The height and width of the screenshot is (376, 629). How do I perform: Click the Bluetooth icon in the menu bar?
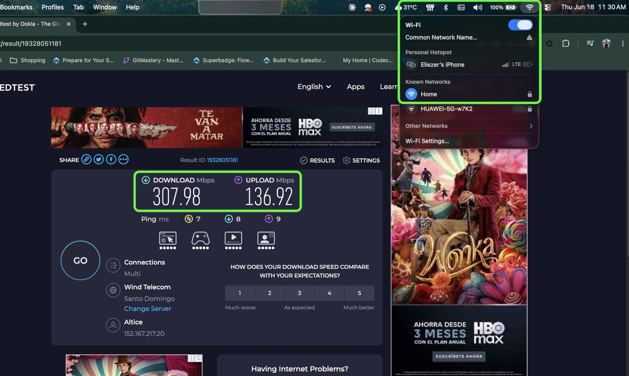pyautogui.click(x=446, y=7)
